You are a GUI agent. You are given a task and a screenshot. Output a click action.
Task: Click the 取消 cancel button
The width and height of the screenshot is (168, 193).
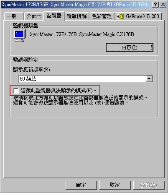point(115,185)
